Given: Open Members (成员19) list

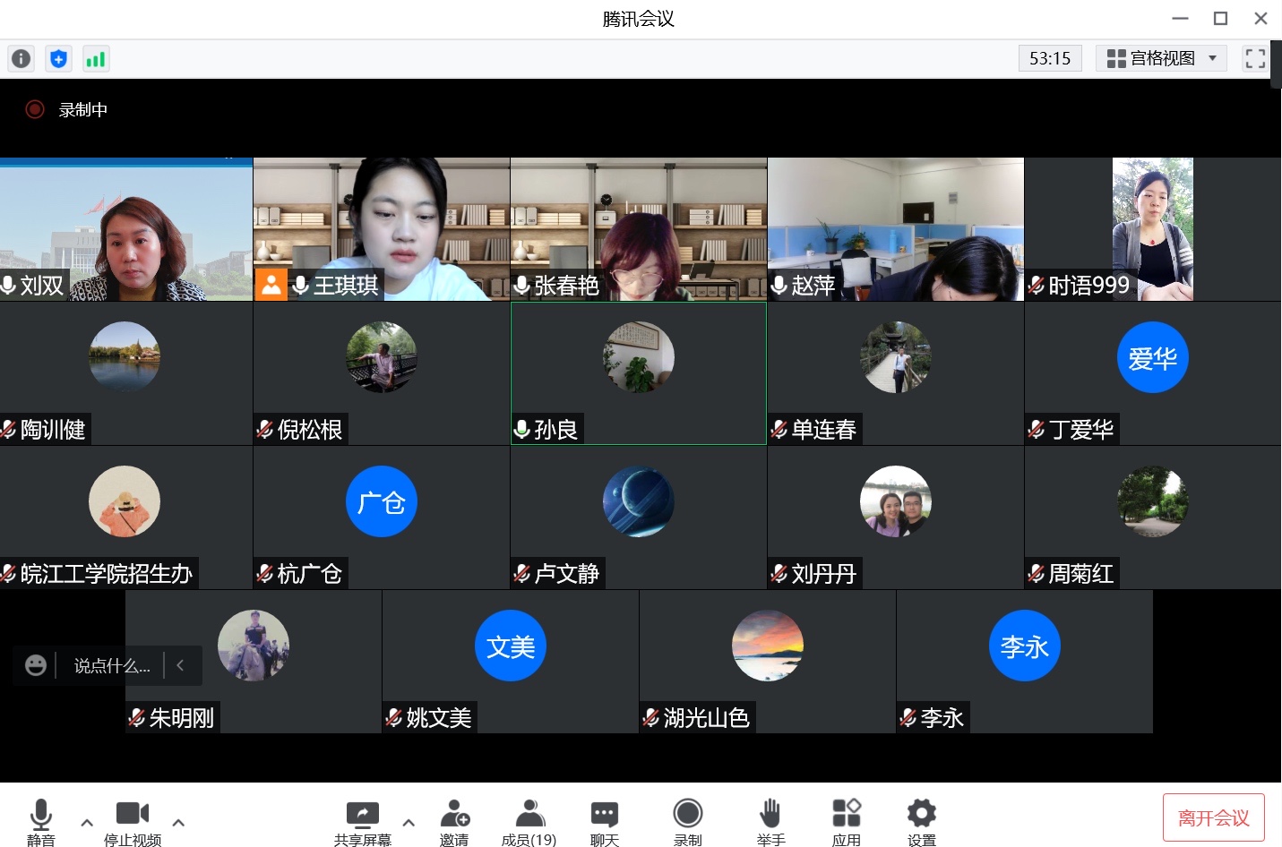Looking at the screenshot, I should pyautogui.click(x=529, y=821).
